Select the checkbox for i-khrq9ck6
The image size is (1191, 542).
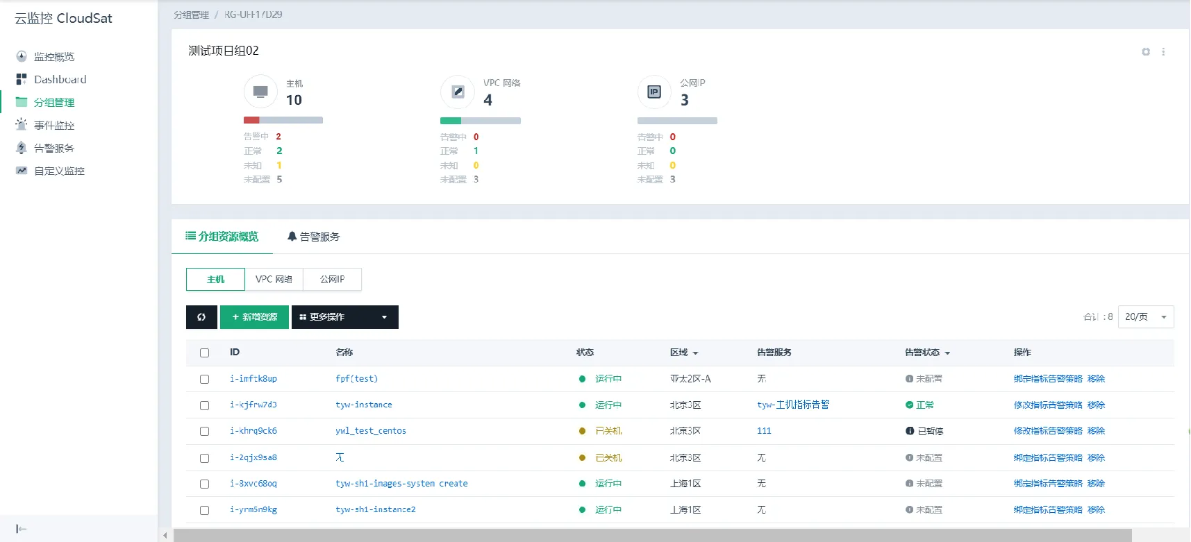204,431
